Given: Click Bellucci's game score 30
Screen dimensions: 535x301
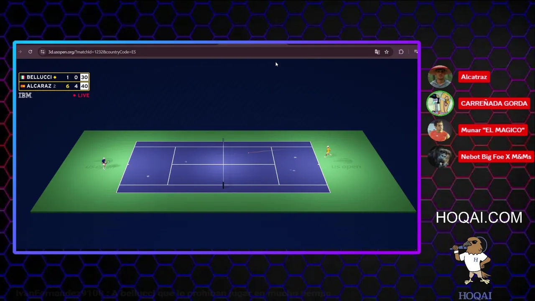Looking at the screenshot, I should (x=84, y=77).
